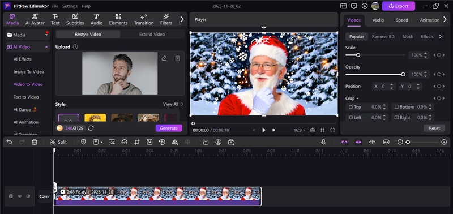The image size is (453, 214).
Task: Mute the video track audio
Action: click(x=28, y=196)
